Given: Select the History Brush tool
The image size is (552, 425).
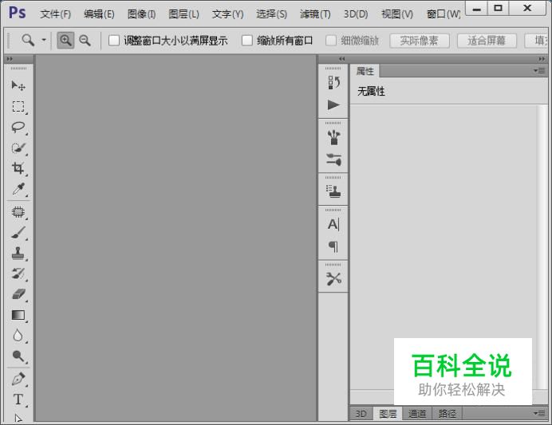Looking at the screenshot, I should 18,273.
